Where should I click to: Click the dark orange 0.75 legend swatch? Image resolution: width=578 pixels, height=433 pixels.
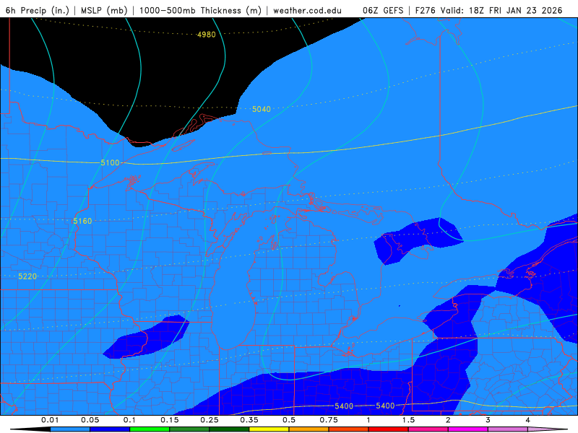(349, 429)
